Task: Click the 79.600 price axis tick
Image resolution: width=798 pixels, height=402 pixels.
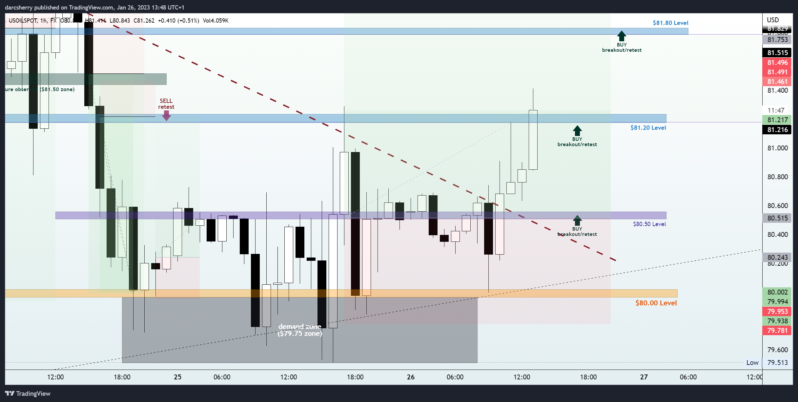Action: coord(777,350)
